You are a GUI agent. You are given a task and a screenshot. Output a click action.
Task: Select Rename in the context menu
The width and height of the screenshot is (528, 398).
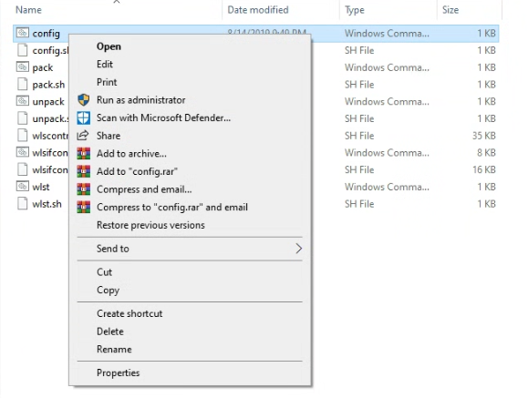coord(190,349)
